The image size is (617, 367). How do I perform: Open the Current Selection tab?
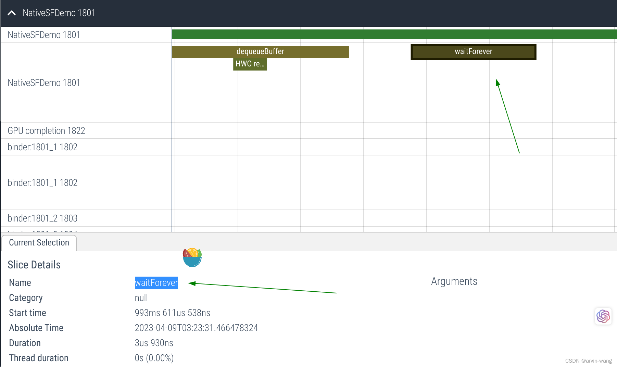(x=39, y=243)
